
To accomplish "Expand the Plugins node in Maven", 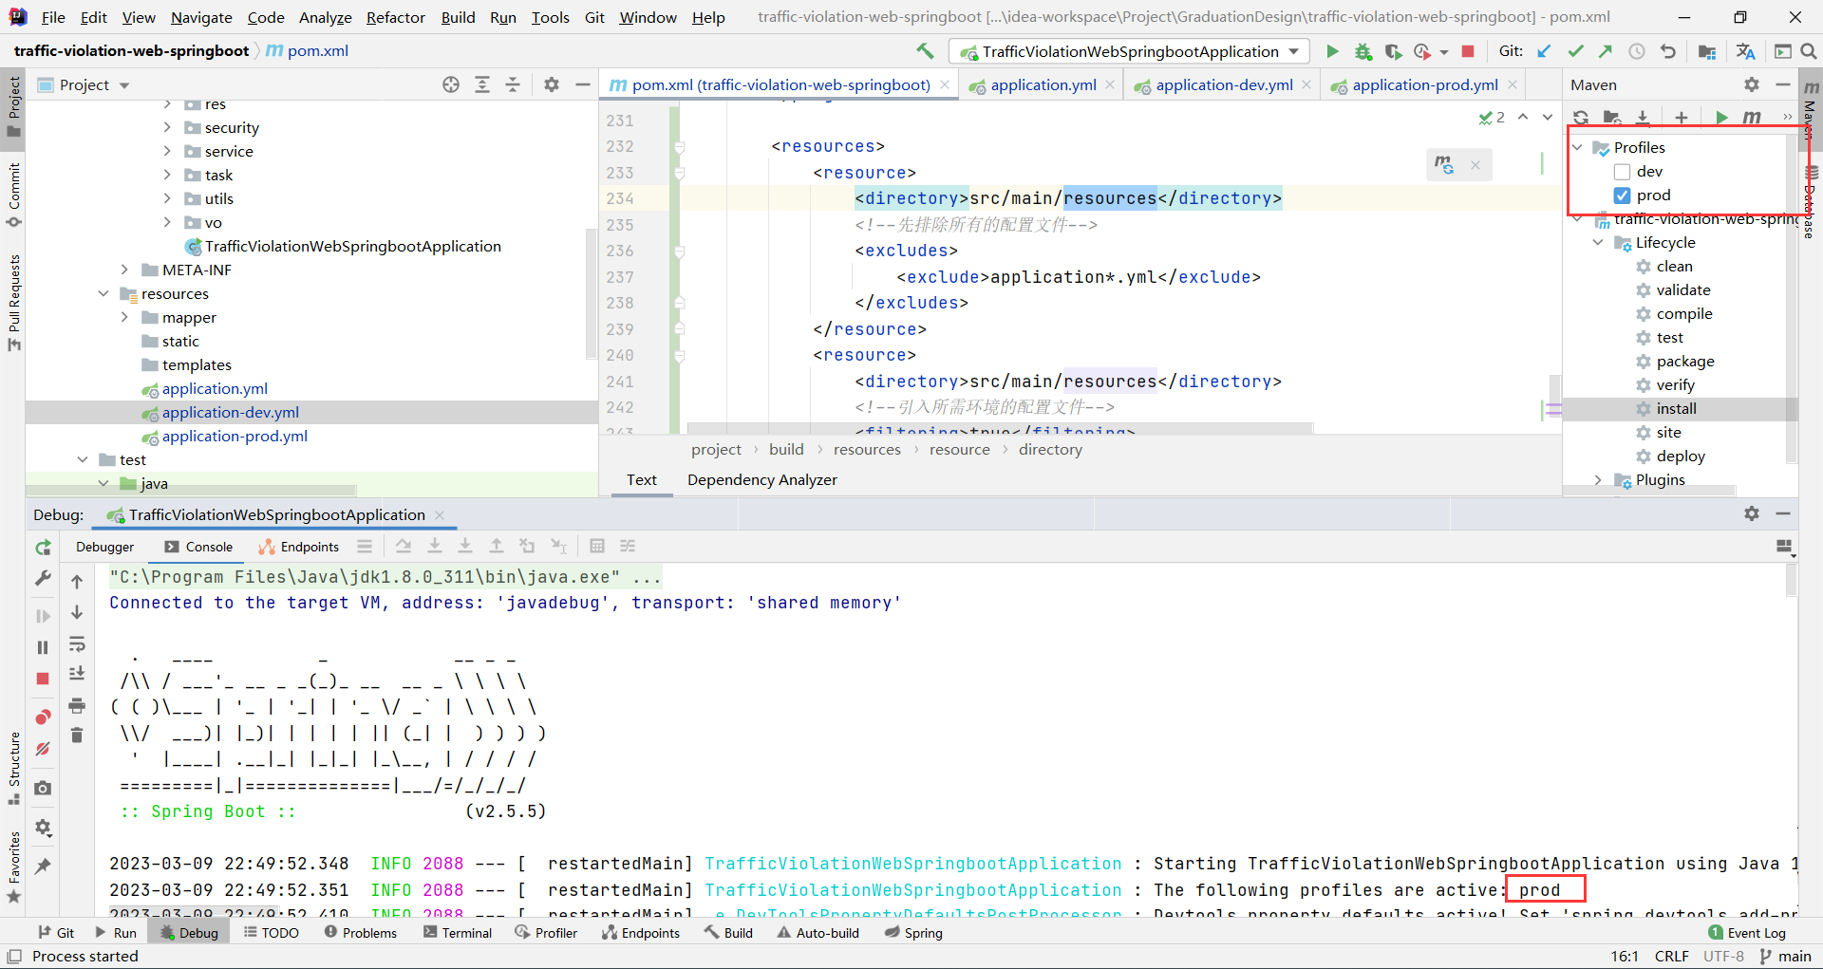I will coord(1598,480).
